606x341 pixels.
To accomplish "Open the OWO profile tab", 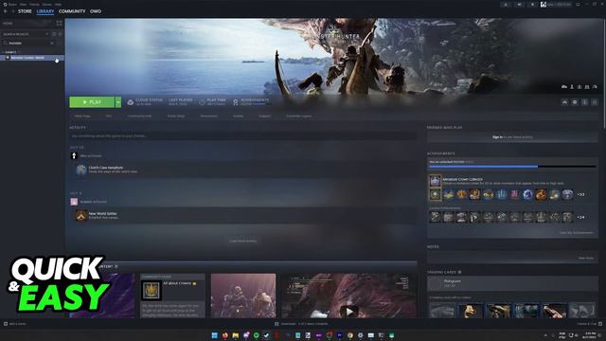I will coord(96,11).
